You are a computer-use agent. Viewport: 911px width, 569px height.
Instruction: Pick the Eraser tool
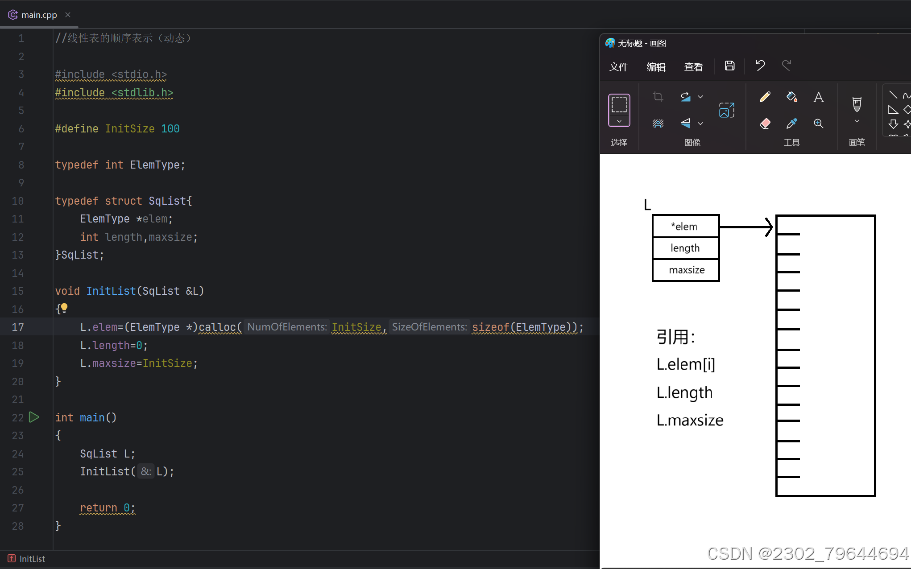pyautogui.click(x=765, y=124)
